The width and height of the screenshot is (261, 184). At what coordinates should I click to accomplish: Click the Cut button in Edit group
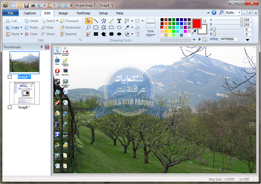point(11,21)
